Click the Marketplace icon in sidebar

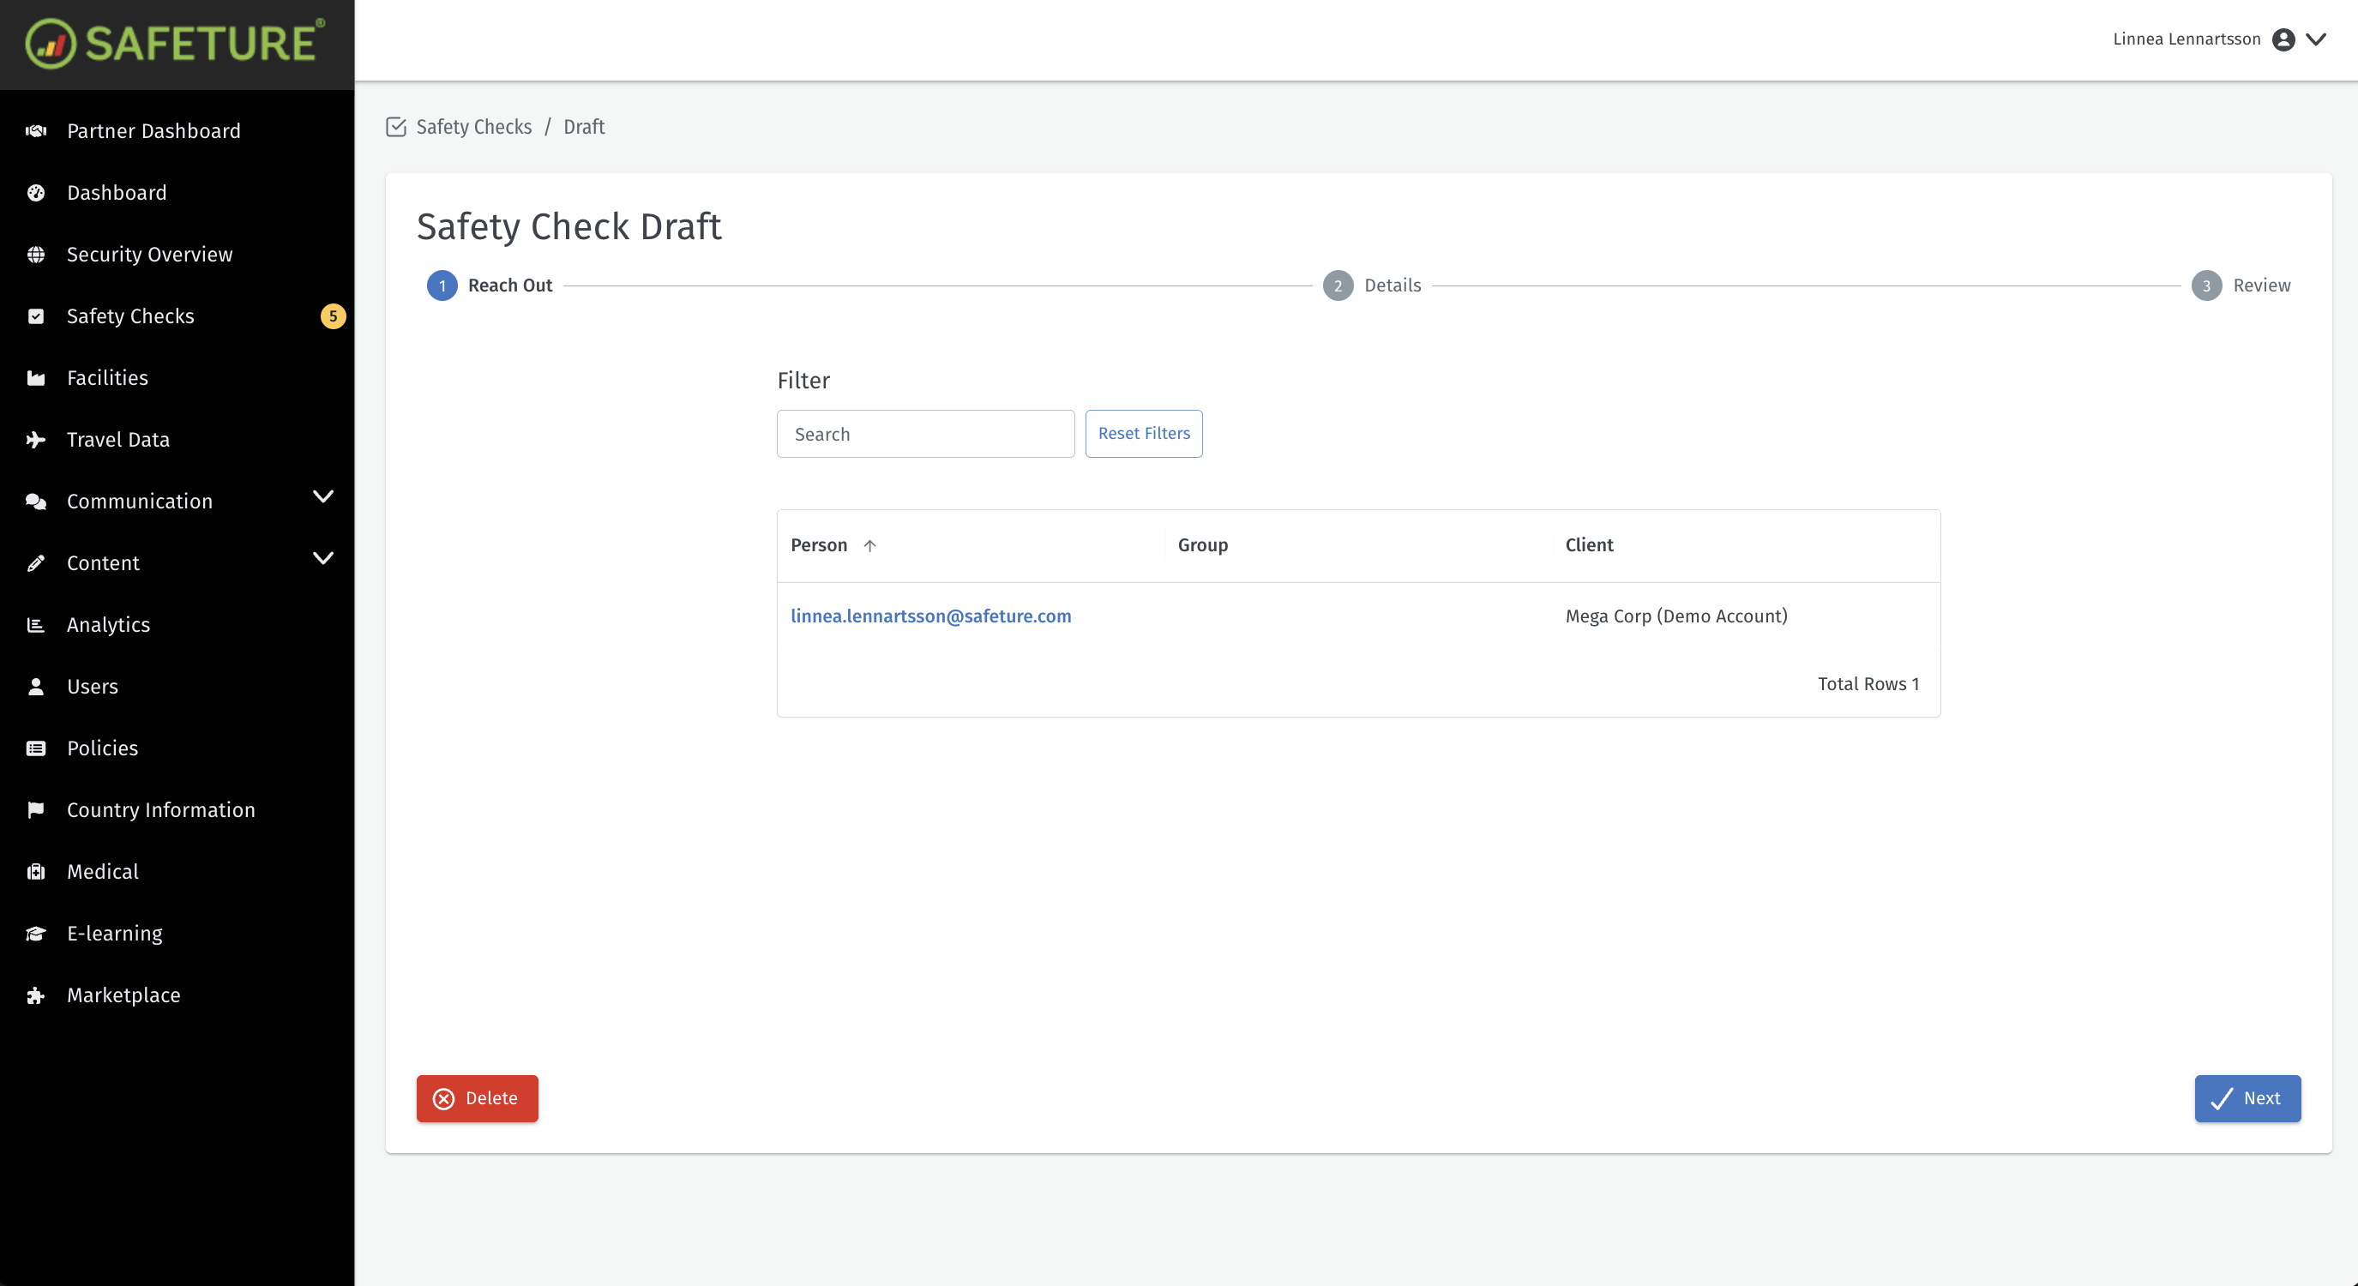coord(36,995)
